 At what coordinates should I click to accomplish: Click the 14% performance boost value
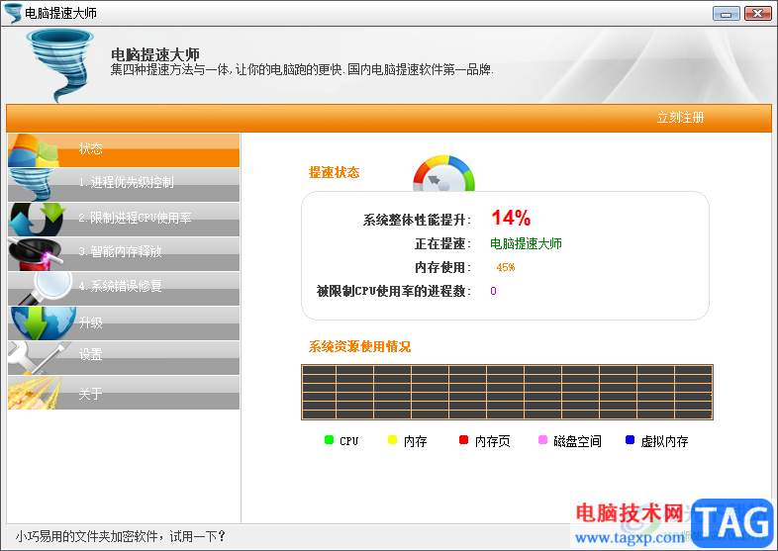[511, 219]
